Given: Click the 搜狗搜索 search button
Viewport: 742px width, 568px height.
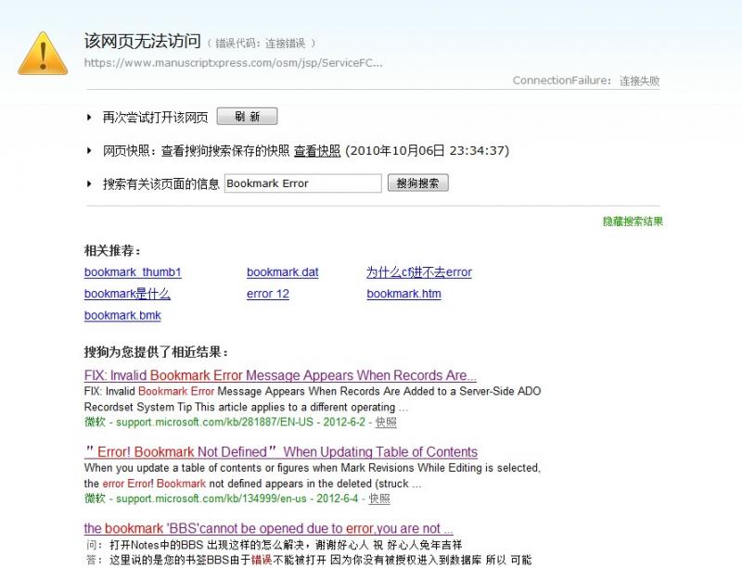Looking at the screenshot, I should 418,183.
